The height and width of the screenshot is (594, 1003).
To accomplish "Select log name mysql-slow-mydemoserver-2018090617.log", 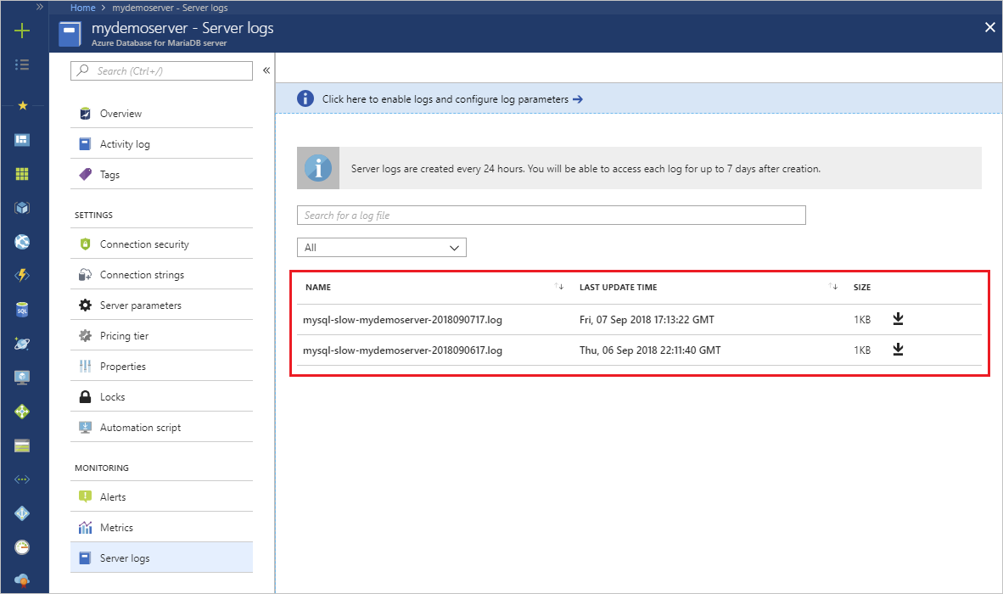I will point(402,350).
